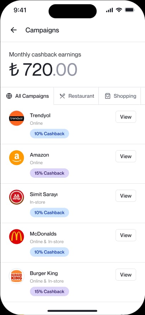Tap the McDonalds golden arches logo
The image size is (145, 315).
click(17, 236)
